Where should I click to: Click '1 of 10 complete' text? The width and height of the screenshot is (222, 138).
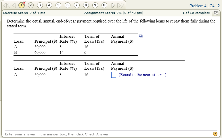pyautogui.click(x=196, y=13)
